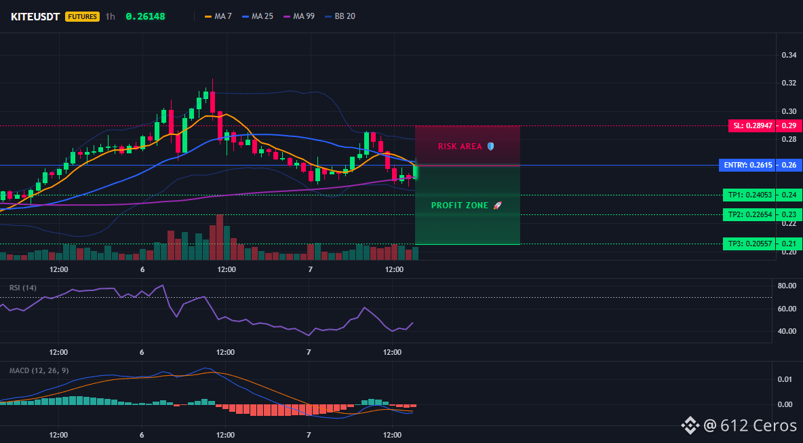Image resolution: width=803 pixels, height=443 pixels.
Task: Click the 0.34 price axis value
Action: pyautogui.click(x=789, y=55)
